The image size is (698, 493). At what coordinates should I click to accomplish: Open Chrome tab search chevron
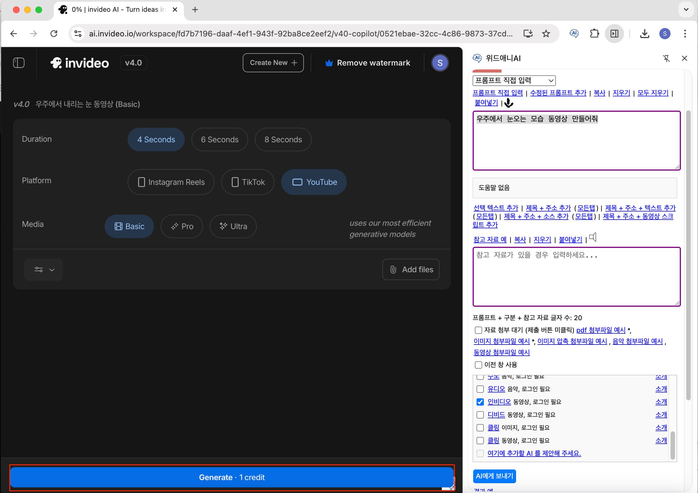point(686,10)
